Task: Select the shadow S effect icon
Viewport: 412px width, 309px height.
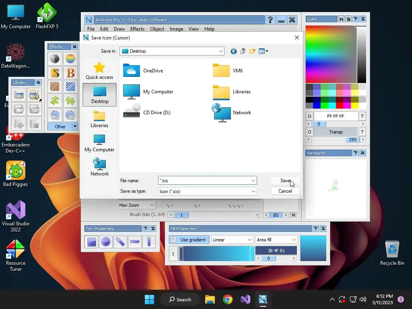Action: pyautogui.click(x=55, y=72)
